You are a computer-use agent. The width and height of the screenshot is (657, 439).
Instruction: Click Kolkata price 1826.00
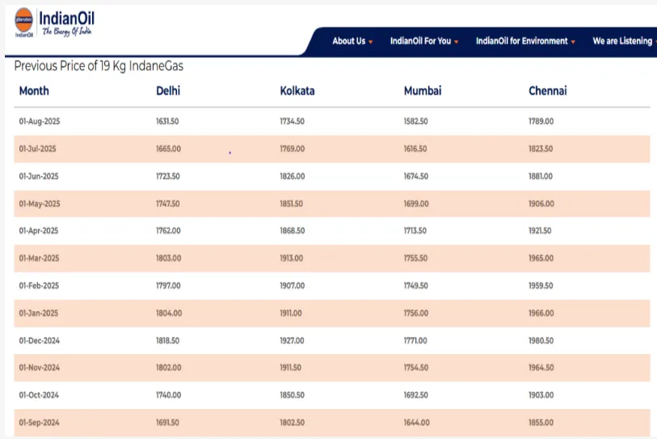pos(292,176)
